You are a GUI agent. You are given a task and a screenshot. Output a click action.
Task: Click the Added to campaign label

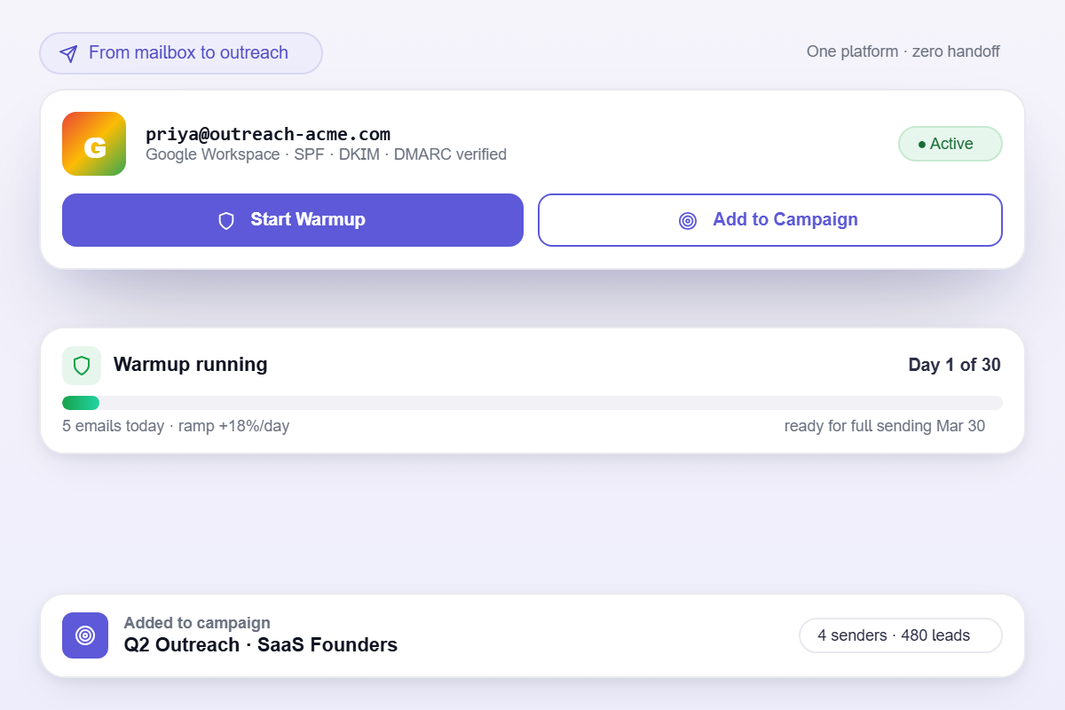coord(197,623)
